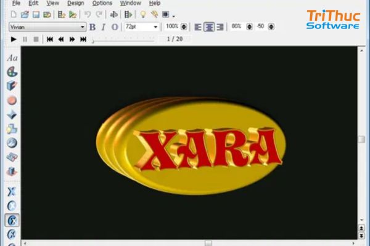Click the spinner arrows next to 100%

(184, 26)
